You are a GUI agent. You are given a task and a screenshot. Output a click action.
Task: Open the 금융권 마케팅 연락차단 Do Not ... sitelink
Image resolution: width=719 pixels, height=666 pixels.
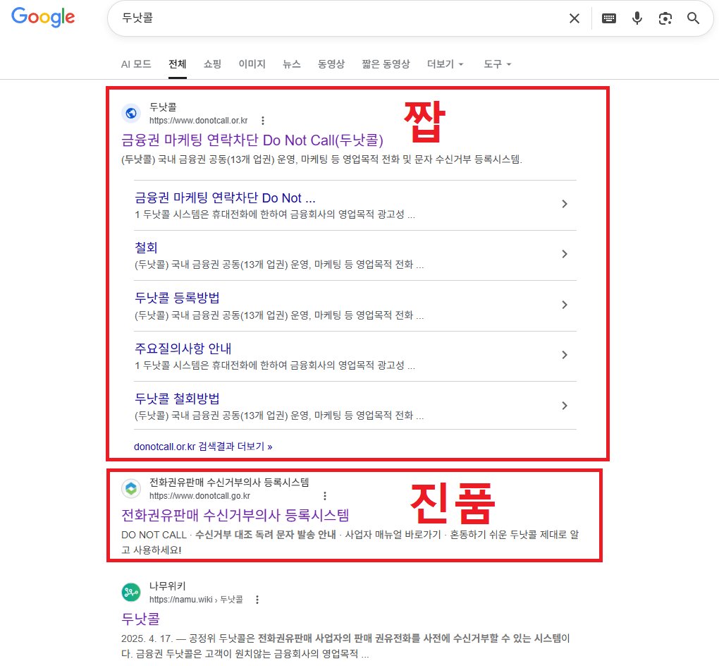[x=225, y=198]
